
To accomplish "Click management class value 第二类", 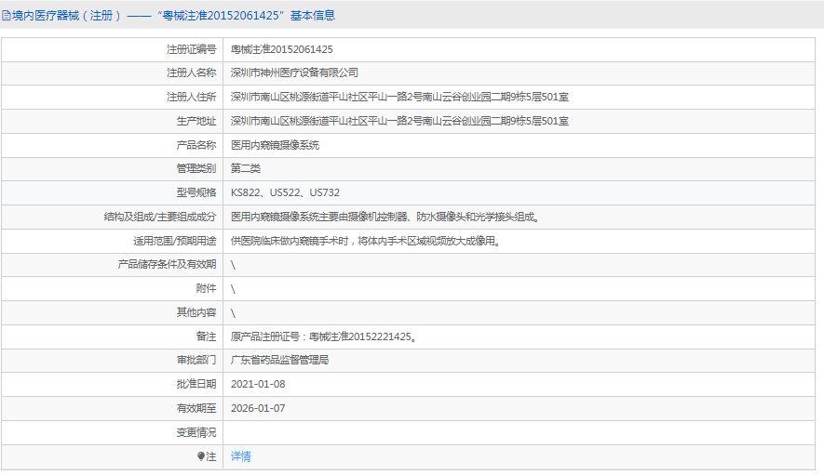I will click(x=246, y=168).
